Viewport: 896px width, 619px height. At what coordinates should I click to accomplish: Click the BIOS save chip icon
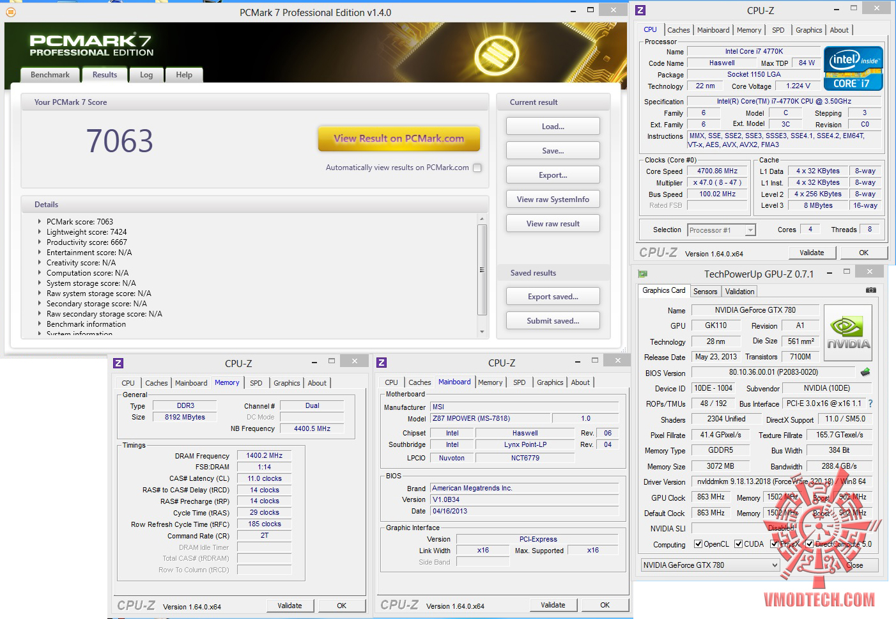865,372
